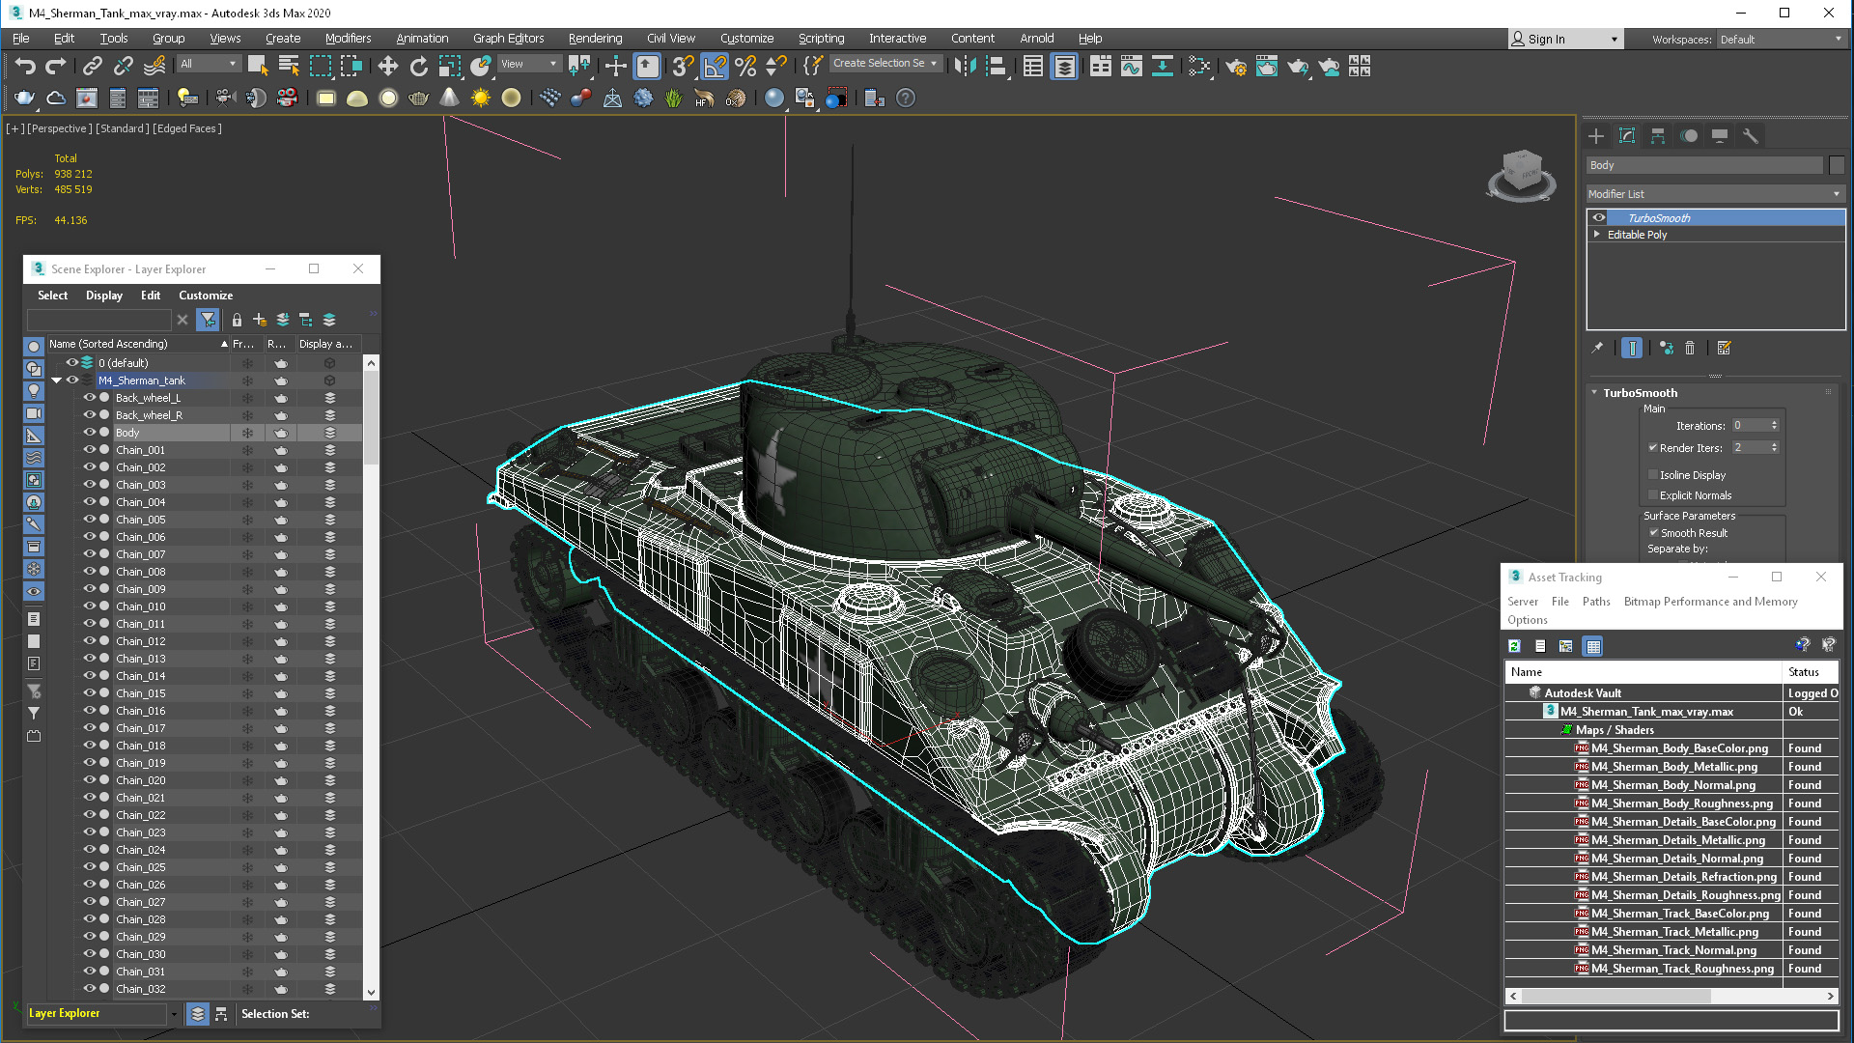Toggle TurboSmooth modifier eye on/off
1854x1043 pixels.
[x=1599, y=218]
